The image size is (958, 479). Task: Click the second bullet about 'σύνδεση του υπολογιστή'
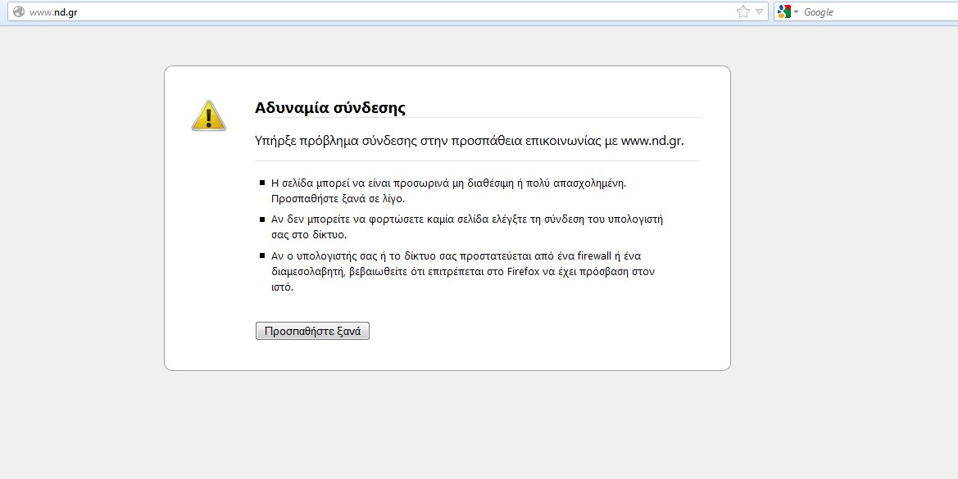pyautogui.click(x=466, y=219)
